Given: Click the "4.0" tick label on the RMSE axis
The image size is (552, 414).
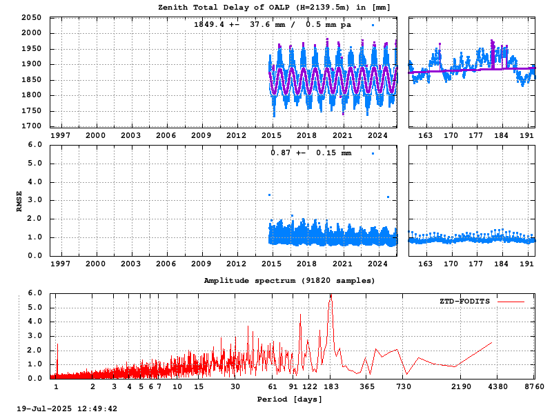Looking at the screenshot, I should 35,182.
